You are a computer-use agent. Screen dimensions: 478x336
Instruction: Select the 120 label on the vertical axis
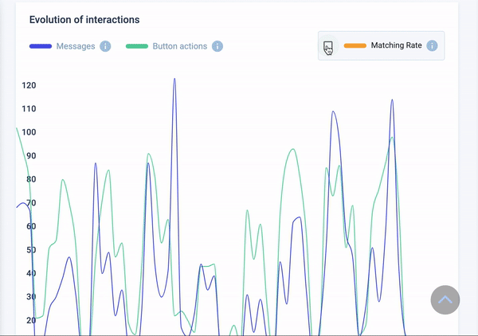[29, 85]
